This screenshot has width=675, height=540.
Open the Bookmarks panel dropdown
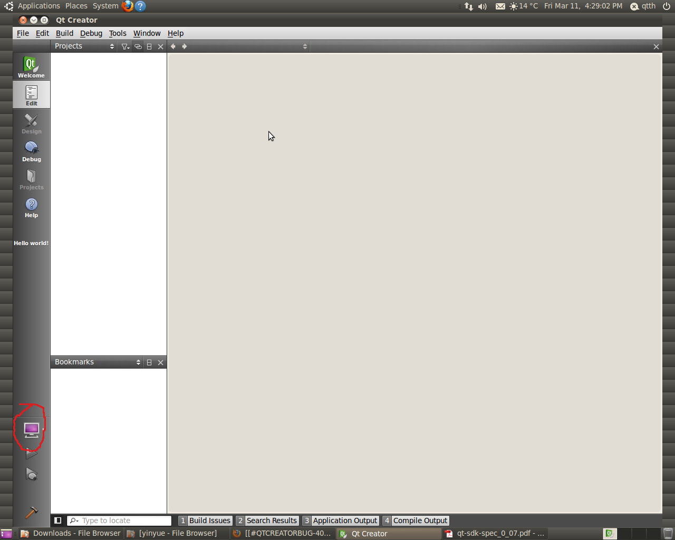click(x=98, y=362)
